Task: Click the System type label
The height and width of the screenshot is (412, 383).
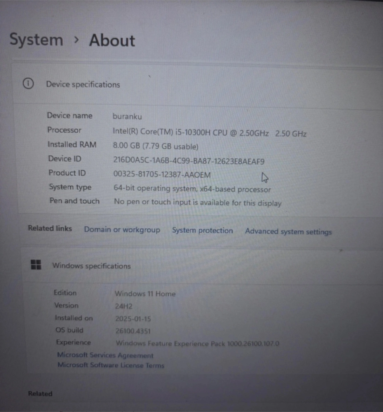Action: 70,187
